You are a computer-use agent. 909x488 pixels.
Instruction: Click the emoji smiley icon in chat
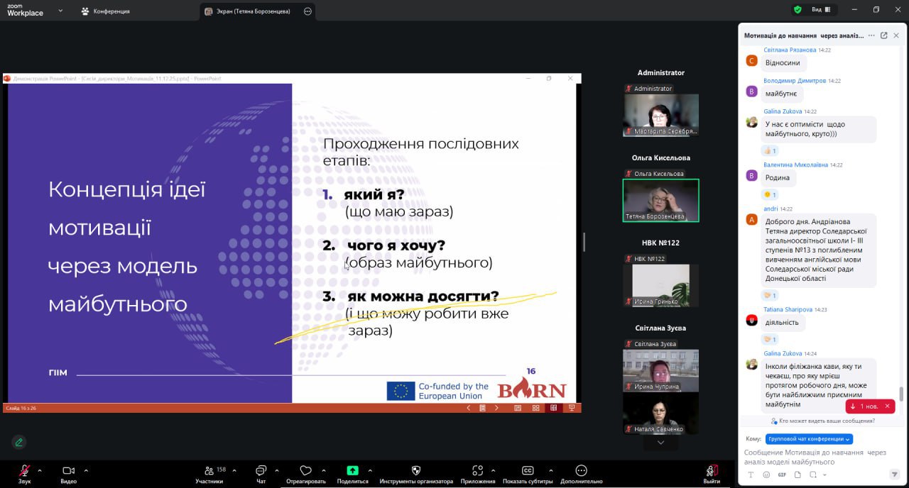click(x=766, y=475)
